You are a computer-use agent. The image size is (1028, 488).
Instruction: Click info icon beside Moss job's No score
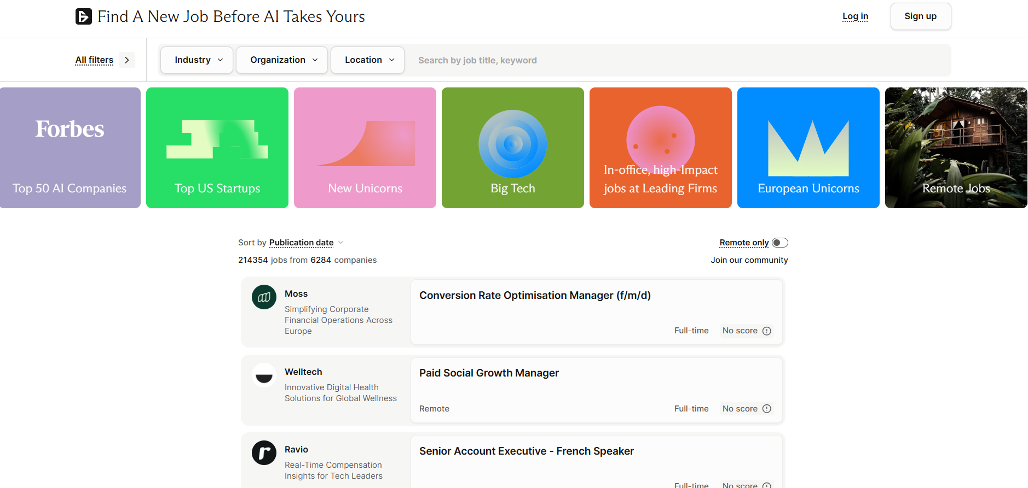tap(767, 331)
